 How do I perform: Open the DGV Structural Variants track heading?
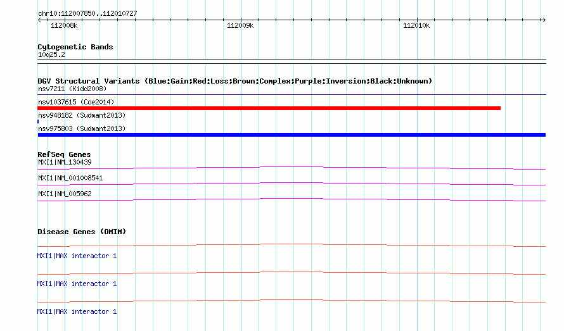(x=234, y=81)
